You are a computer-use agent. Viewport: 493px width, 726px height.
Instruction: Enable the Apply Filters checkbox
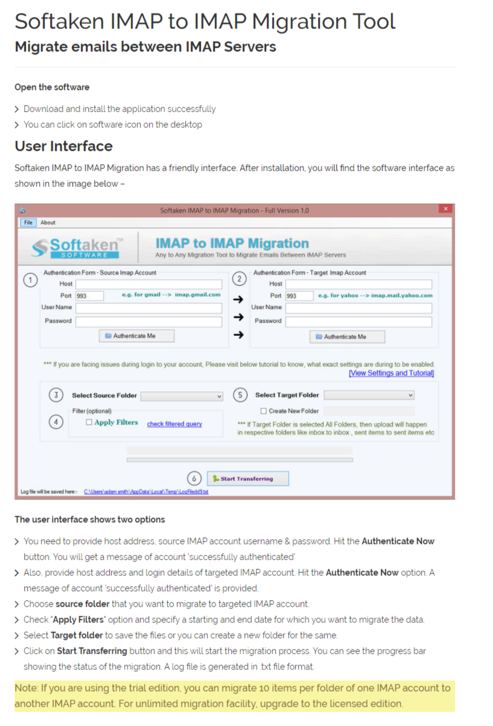coord(89,423)
